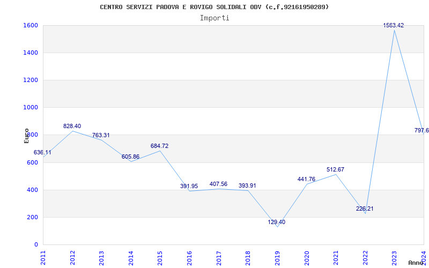Click the 407.56 data label
The height and width of the screenshot is (268, 429).
point(218,184)
